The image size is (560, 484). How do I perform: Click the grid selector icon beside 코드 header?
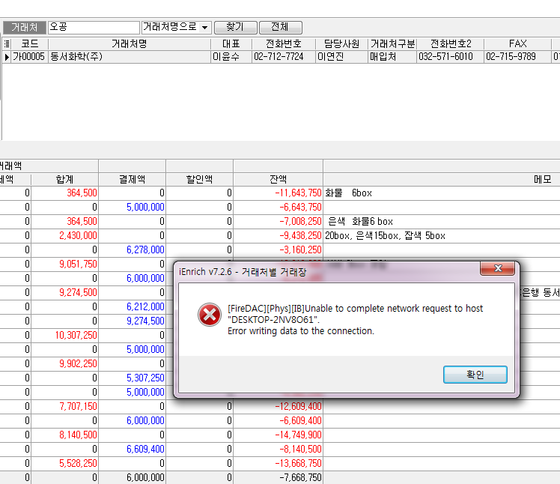[x=7, y=44]
